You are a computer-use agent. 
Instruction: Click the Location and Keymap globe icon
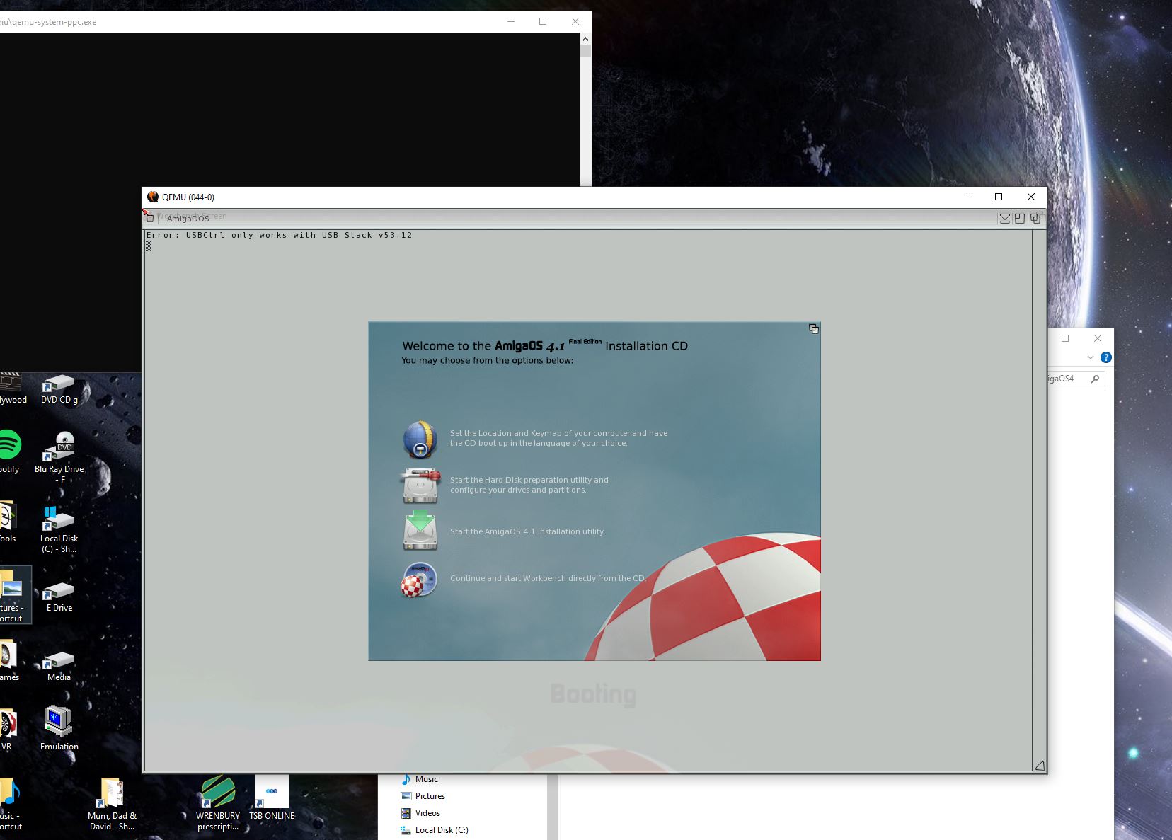tap(420, 439)
